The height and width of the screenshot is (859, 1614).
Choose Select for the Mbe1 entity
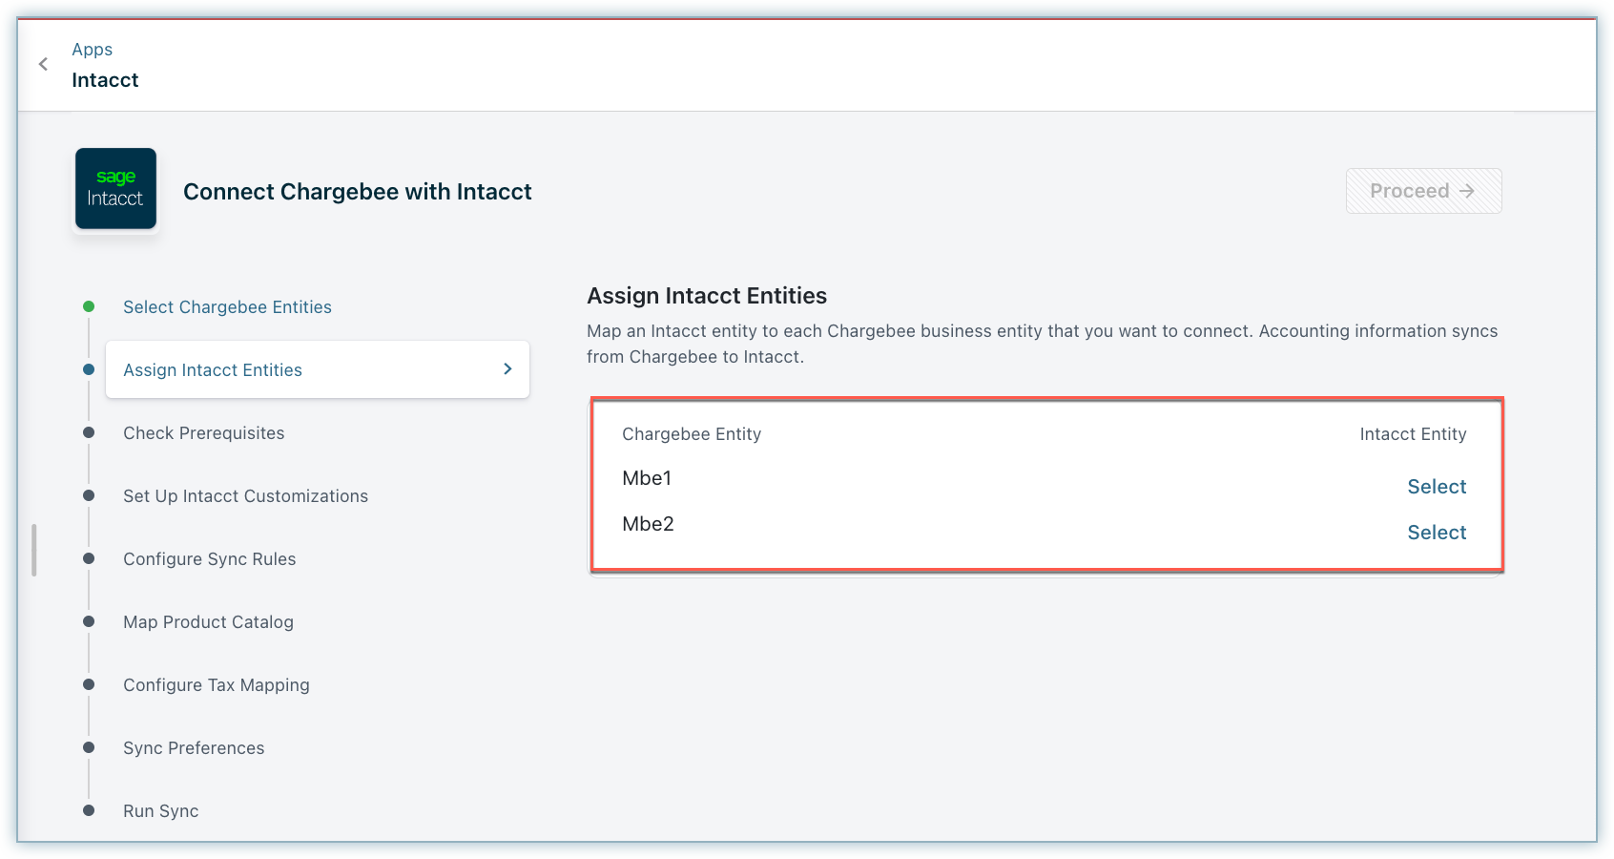[1436, 487]
